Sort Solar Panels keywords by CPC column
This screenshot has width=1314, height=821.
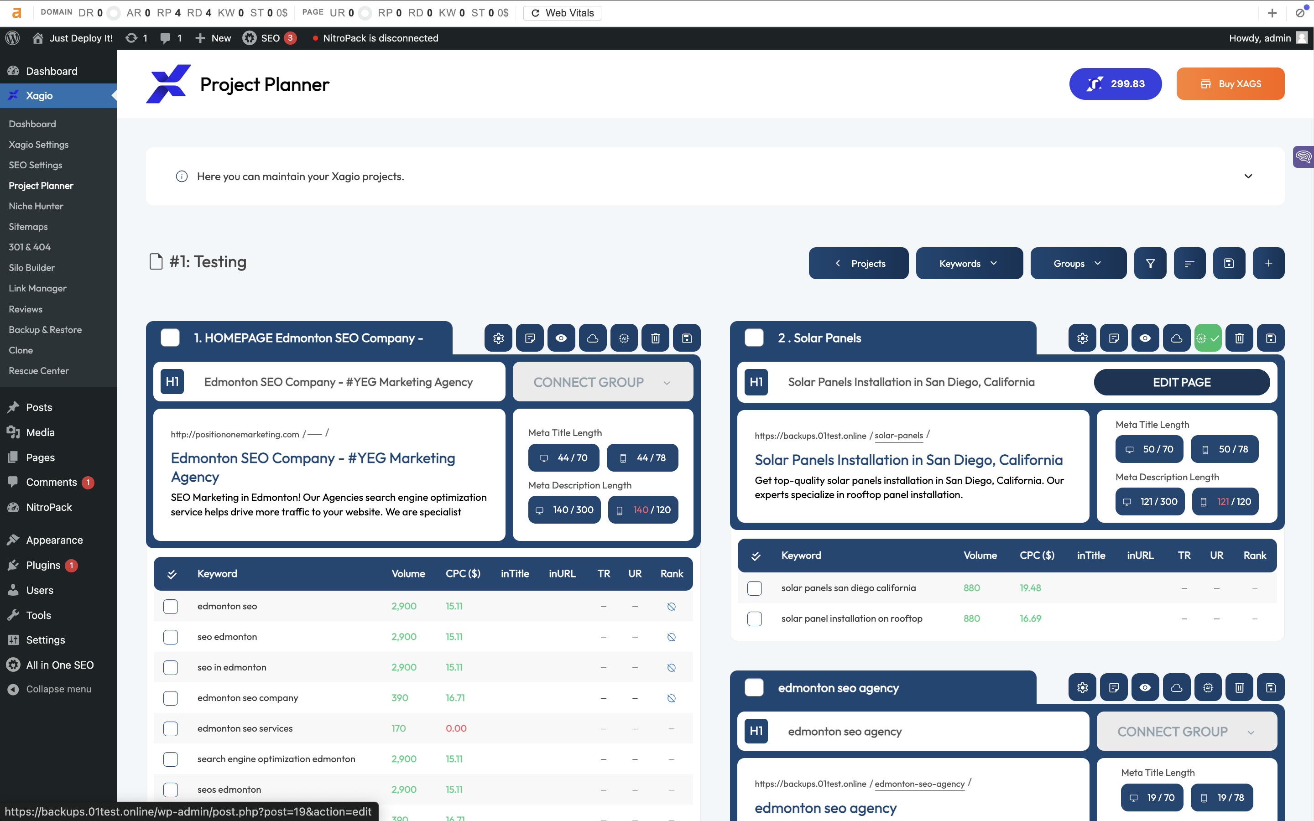[1037, 556]
